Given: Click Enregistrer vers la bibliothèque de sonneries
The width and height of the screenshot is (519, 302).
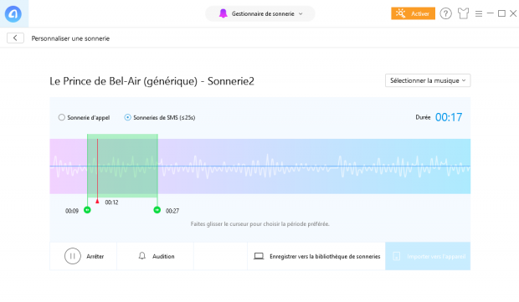Looking at the screenshot, I should (x=325, y=256).
